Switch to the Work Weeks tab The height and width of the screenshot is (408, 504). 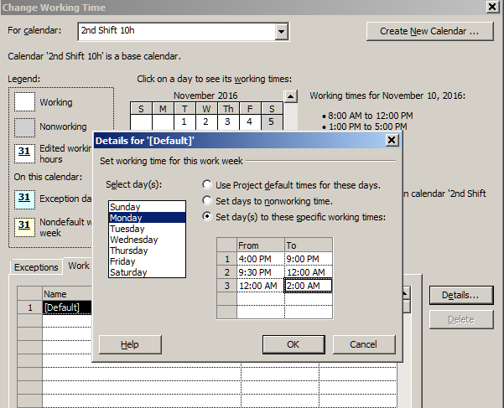79,266
